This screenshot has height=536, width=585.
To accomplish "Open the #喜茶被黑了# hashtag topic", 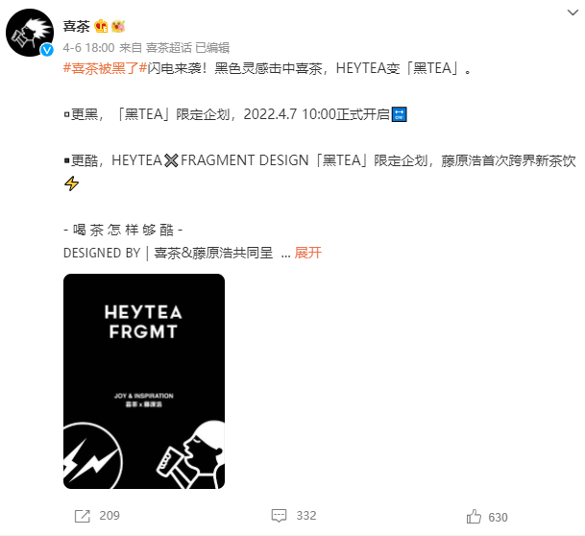I will point(105,68).
